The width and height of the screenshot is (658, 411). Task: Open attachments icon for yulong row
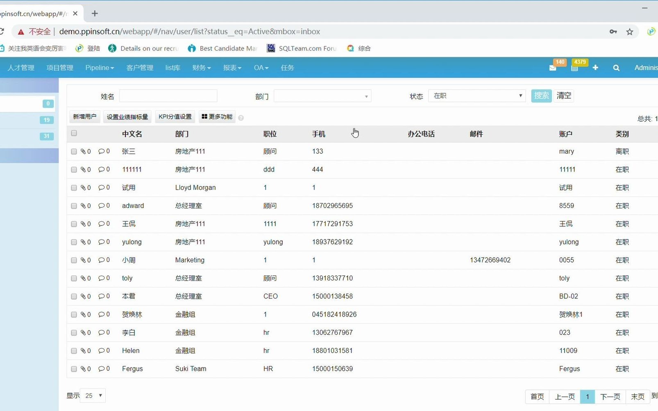pos(83,242)
